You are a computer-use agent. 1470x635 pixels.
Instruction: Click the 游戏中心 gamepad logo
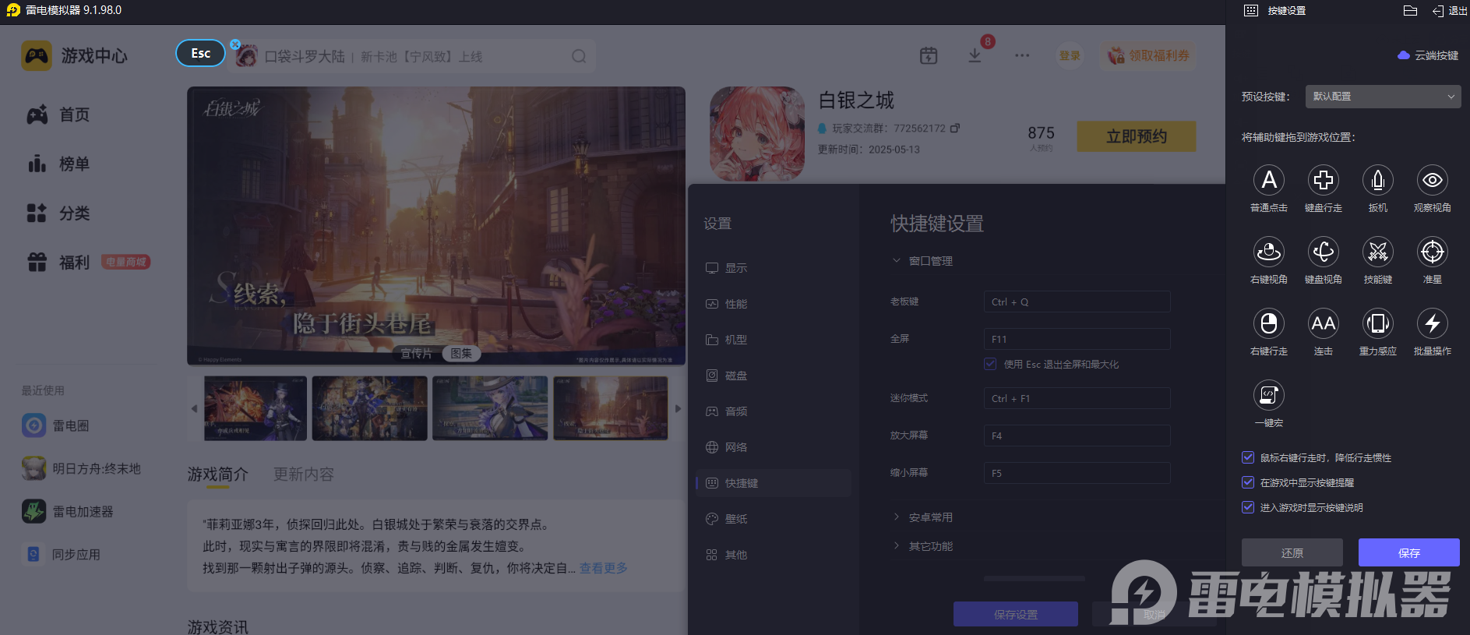(37, 56)
